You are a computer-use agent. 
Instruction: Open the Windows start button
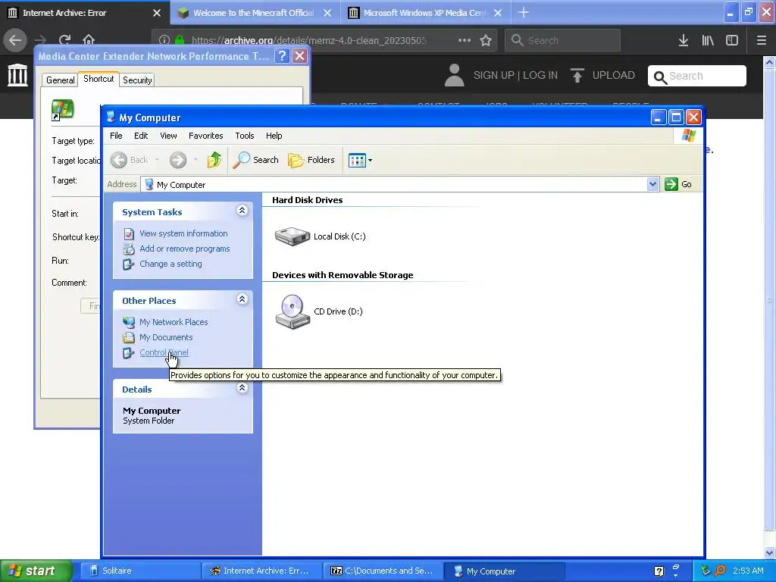[36, 571]
